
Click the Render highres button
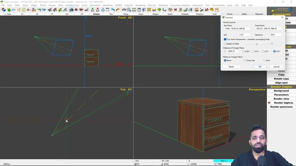point(281,103)
